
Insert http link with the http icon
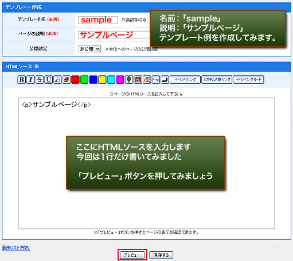click(156, 79)
